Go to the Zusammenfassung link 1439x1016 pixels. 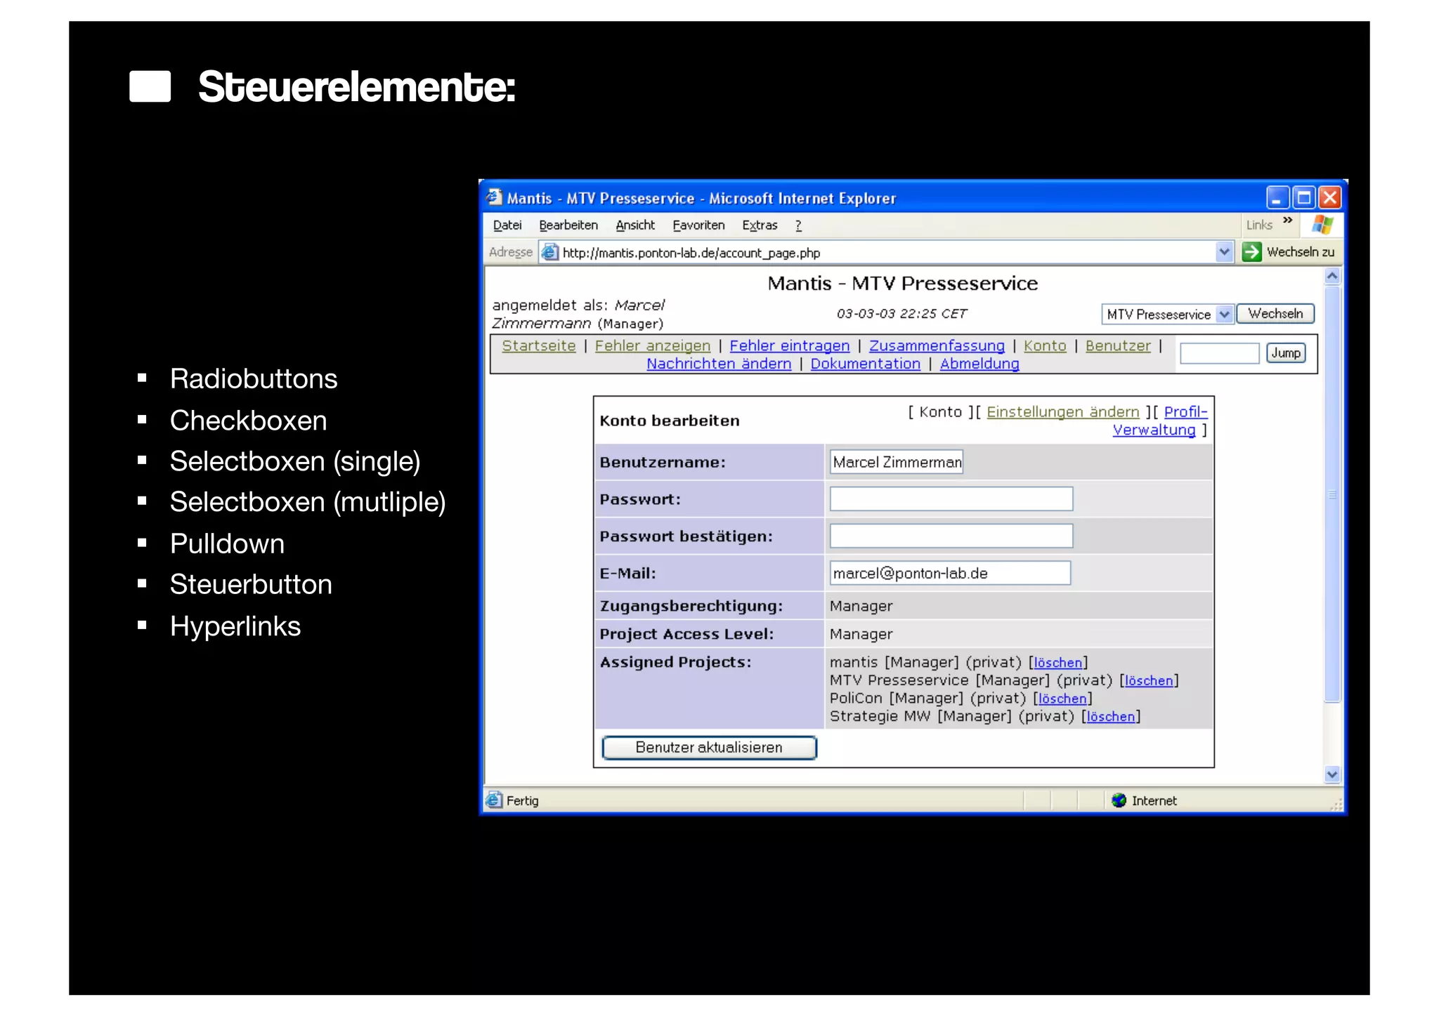pyautogui.click(x=937, y=345)
